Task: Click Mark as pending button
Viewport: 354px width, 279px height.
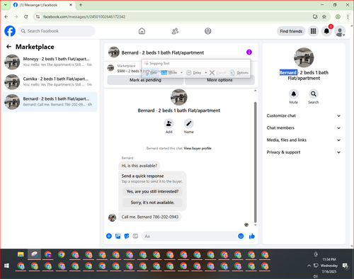Action: pyautogui.click(x=145, y=80)
